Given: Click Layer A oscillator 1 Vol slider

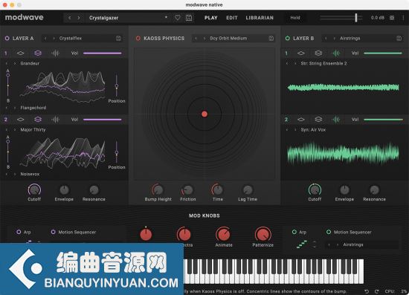Looking at the screenshot, I should coord(103,54).
